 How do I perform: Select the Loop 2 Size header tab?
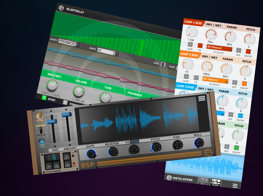click(x=189, y=54)
